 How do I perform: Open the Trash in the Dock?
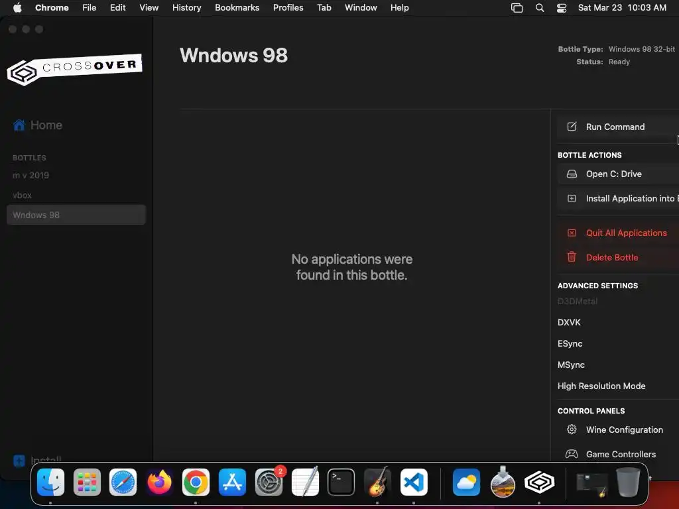[629, 482]
